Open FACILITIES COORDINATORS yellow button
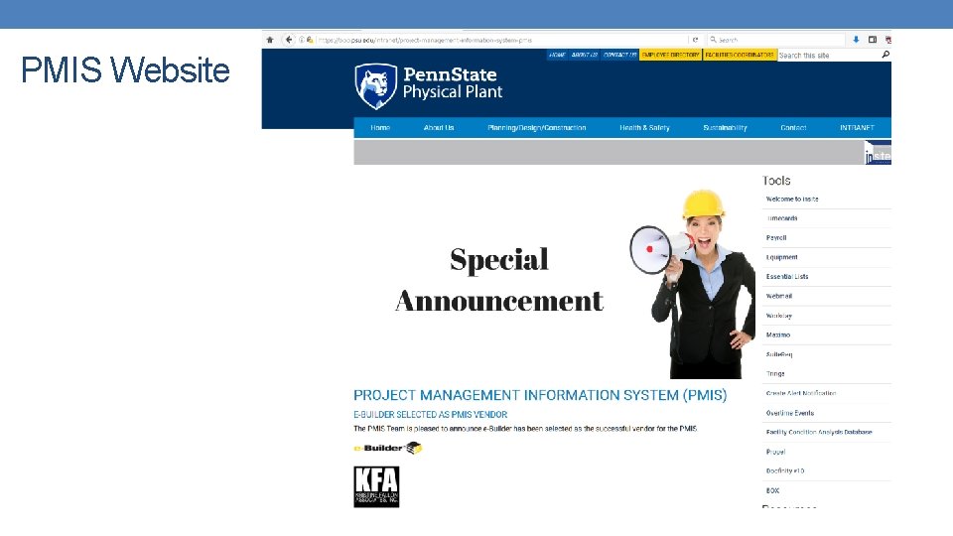This screenshot has width=953, height=536. (740, 56)
